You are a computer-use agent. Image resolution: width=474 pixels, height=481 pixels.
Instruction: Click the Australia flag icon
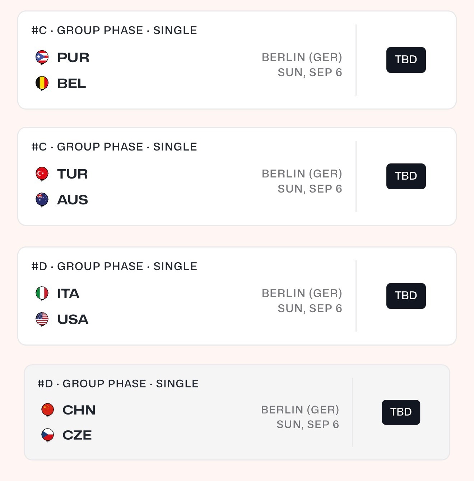coord(42,200)
